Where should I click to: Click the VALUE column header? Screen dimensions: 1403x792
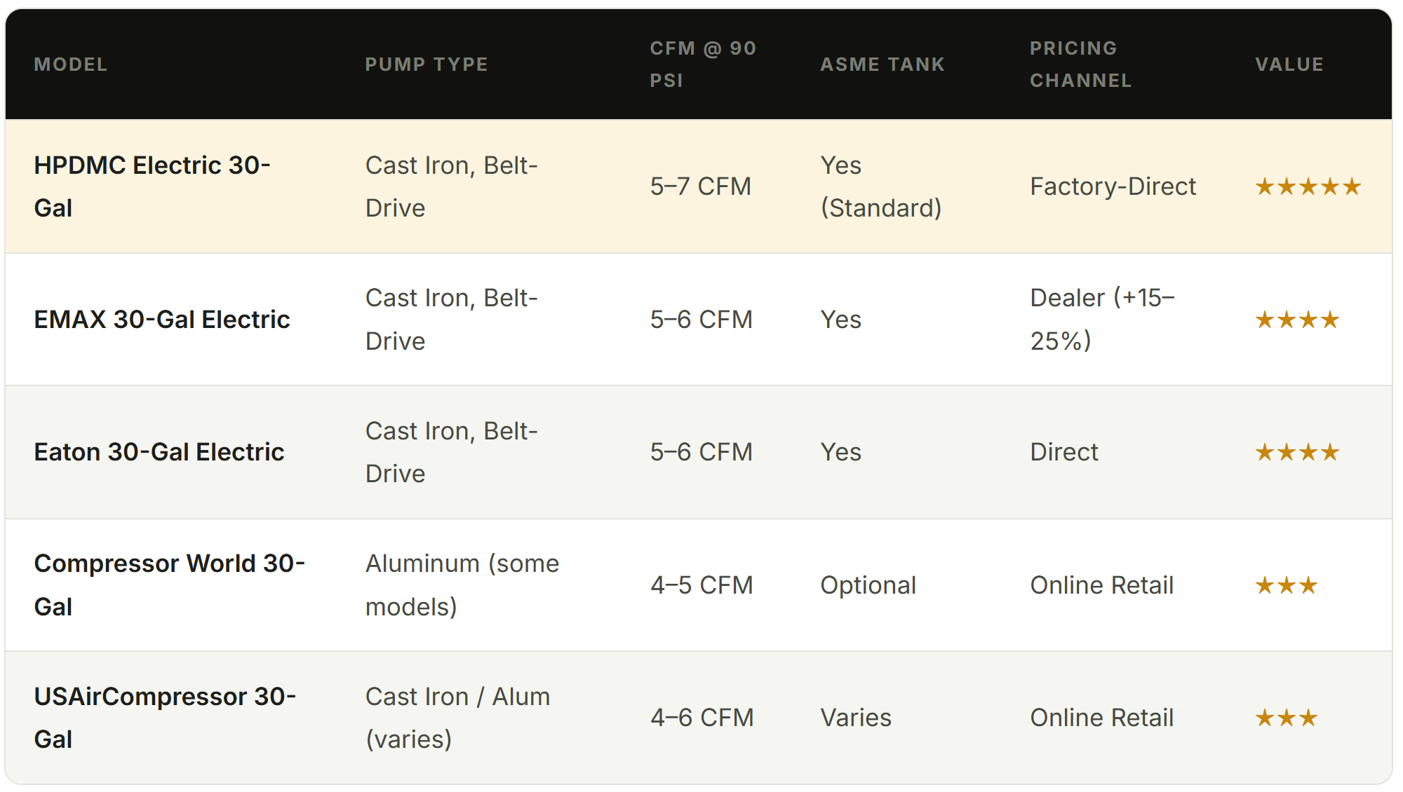[1289, 64]
